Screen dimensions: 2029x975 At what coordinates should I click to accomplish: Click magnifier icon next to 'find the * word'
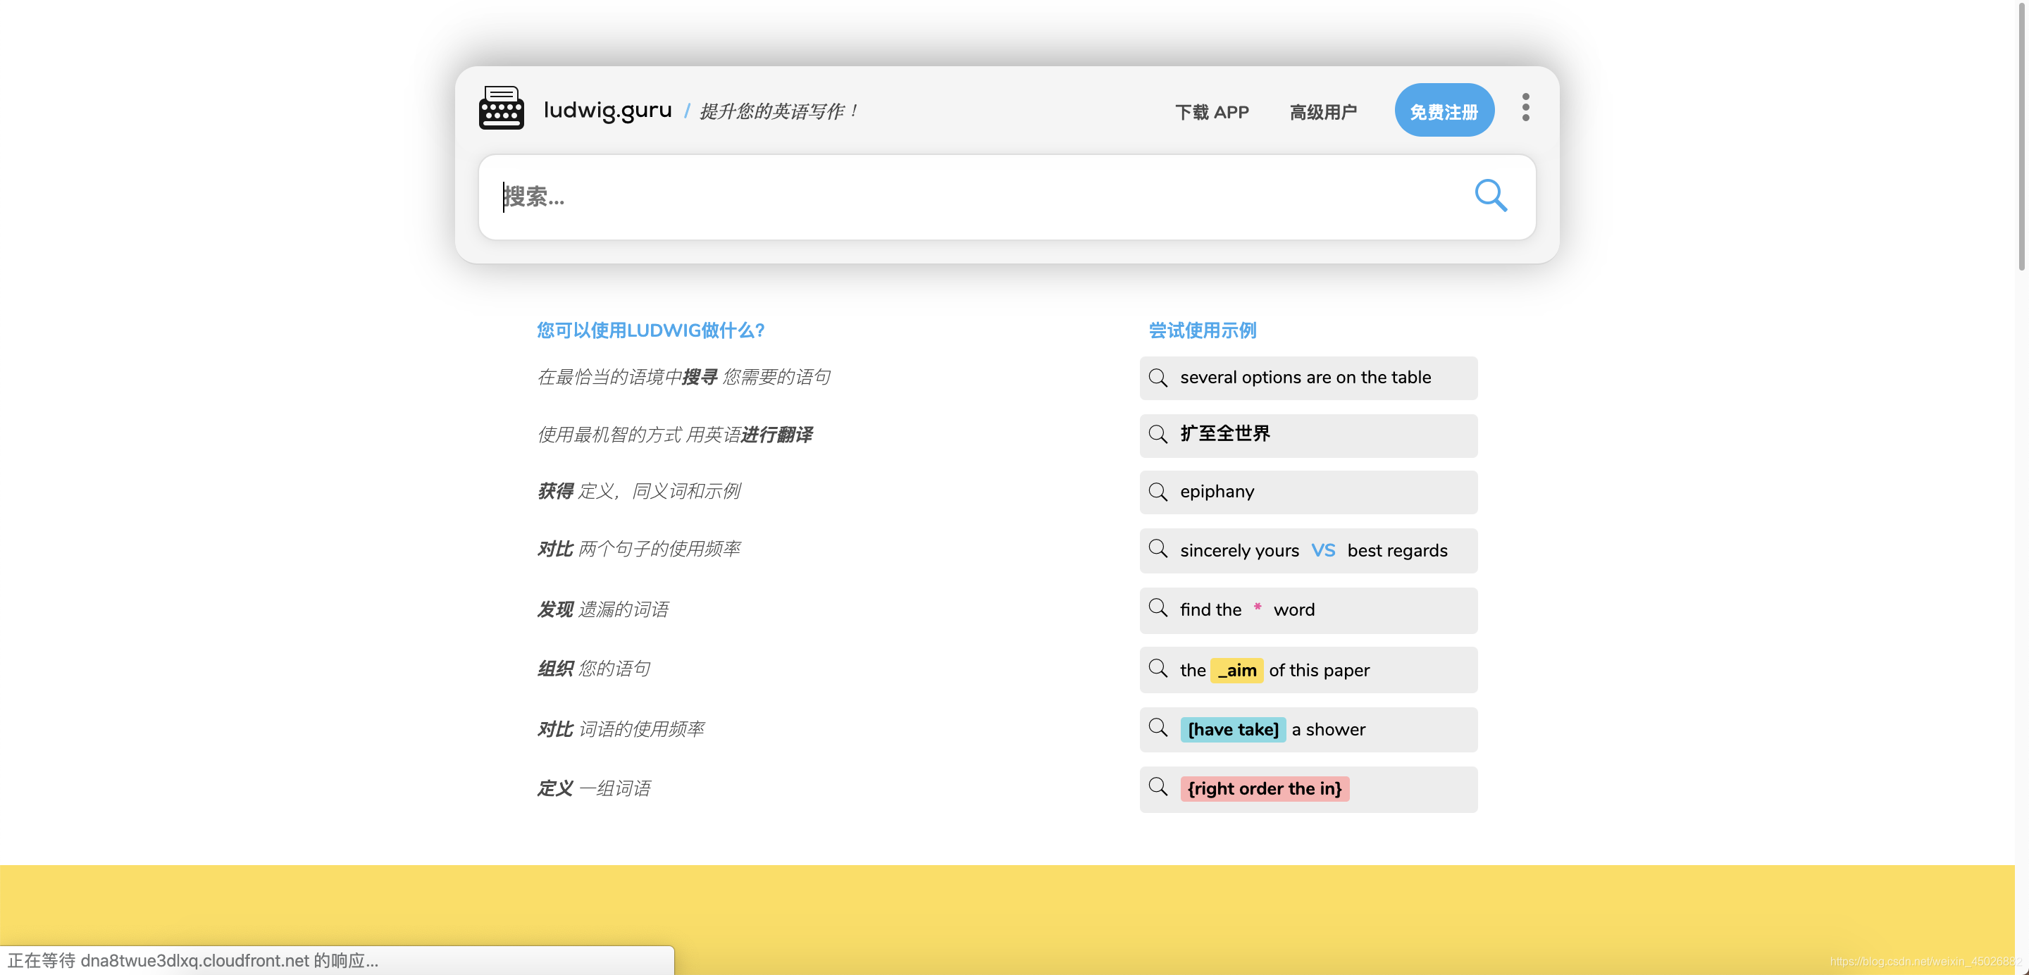(x=1157, y=608)
